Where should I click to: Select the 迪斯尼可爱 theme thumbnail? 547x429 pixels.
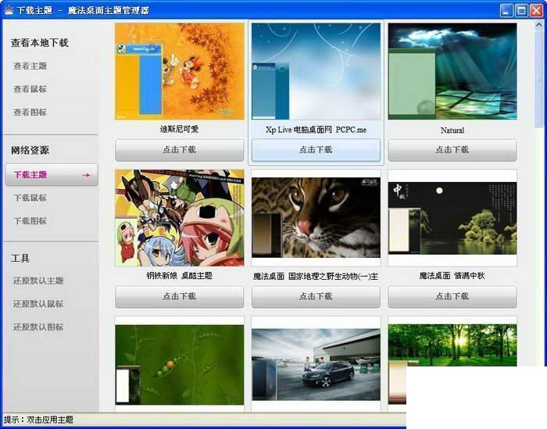(x=179, y=72)
